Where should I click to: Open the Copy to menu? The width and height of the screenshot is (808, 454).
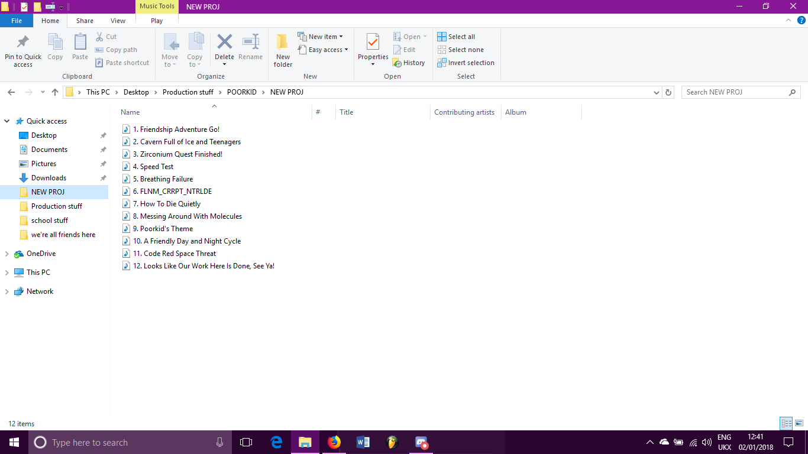(x=195, y=50)
